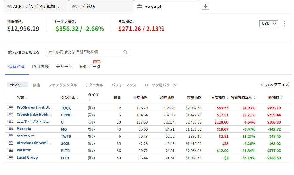Open ユニティ ソフトウ... link
This screenshot has width=294, height=175.
pos(33,121)
